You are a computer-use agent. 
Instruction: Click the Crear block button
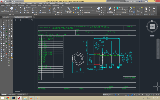click(x=103, y=8)
